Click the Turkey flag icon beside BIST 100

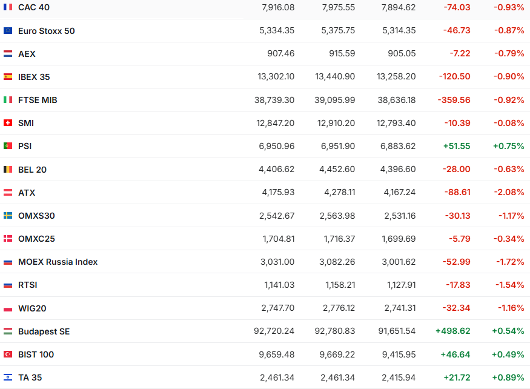[8, 354]
